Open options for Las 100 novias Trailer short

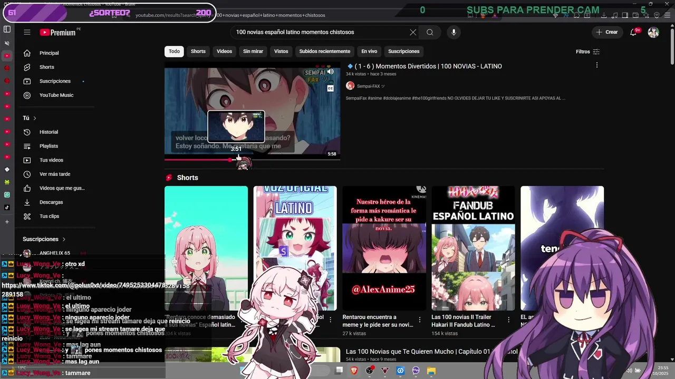[x=509, y=320]
